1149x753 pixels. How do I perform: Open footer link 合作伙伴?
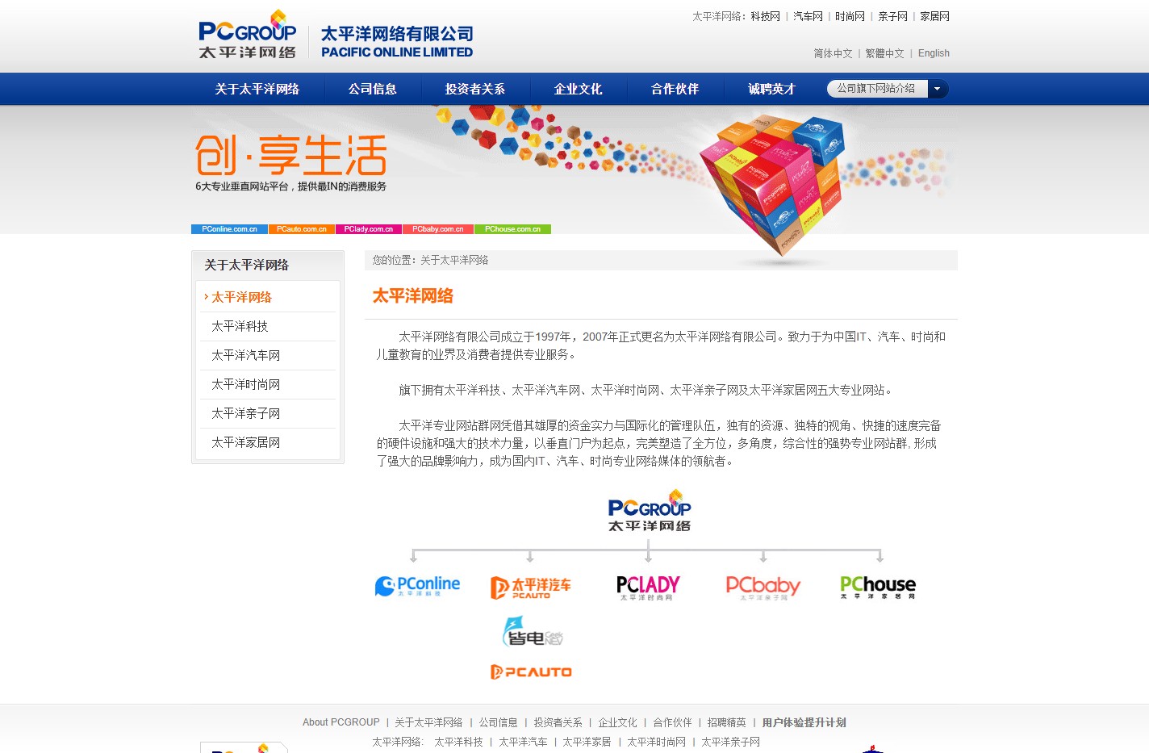(x=672, y=722)
